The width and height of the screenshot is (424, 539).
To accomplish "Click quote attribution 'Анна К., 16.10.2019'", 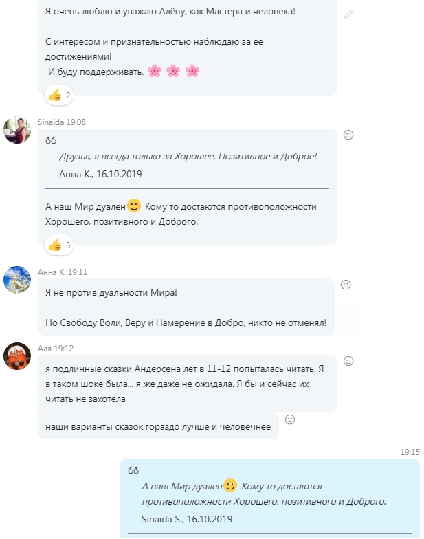I will pyautogui.click(x=100, y=174).
